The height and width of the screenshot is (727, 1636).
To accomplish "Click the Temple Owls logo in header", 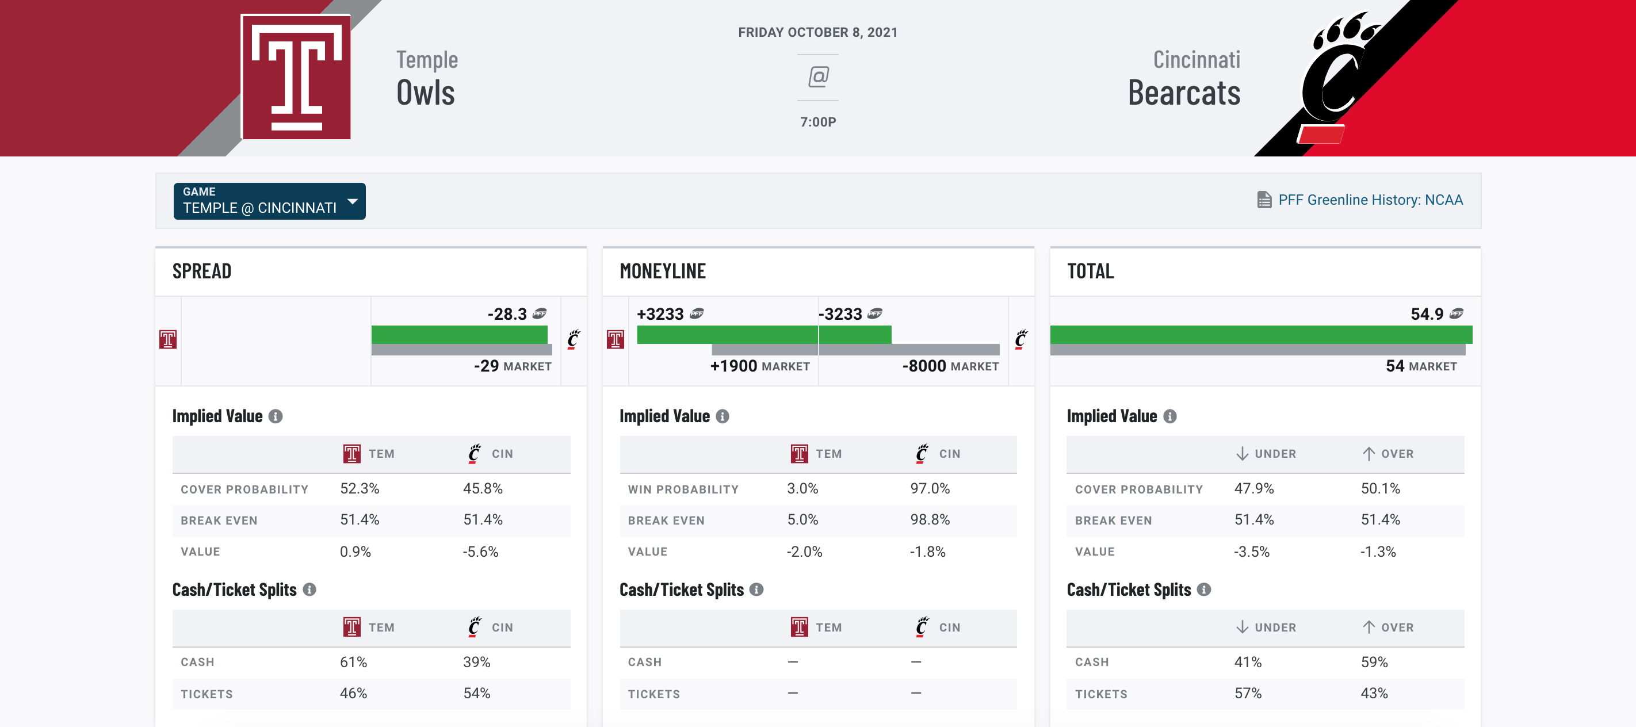I will click(x=296, y=77).
